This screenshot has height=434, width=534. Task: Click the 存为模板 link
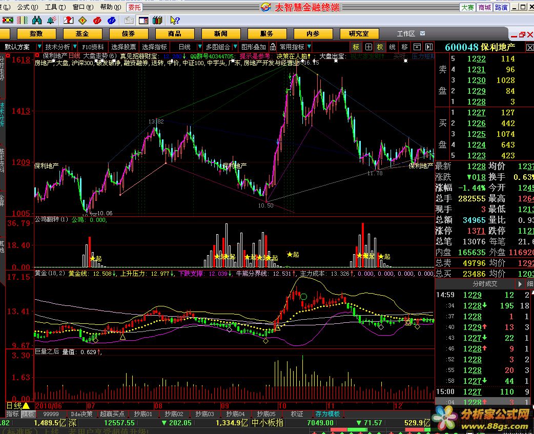coord(327,414)
